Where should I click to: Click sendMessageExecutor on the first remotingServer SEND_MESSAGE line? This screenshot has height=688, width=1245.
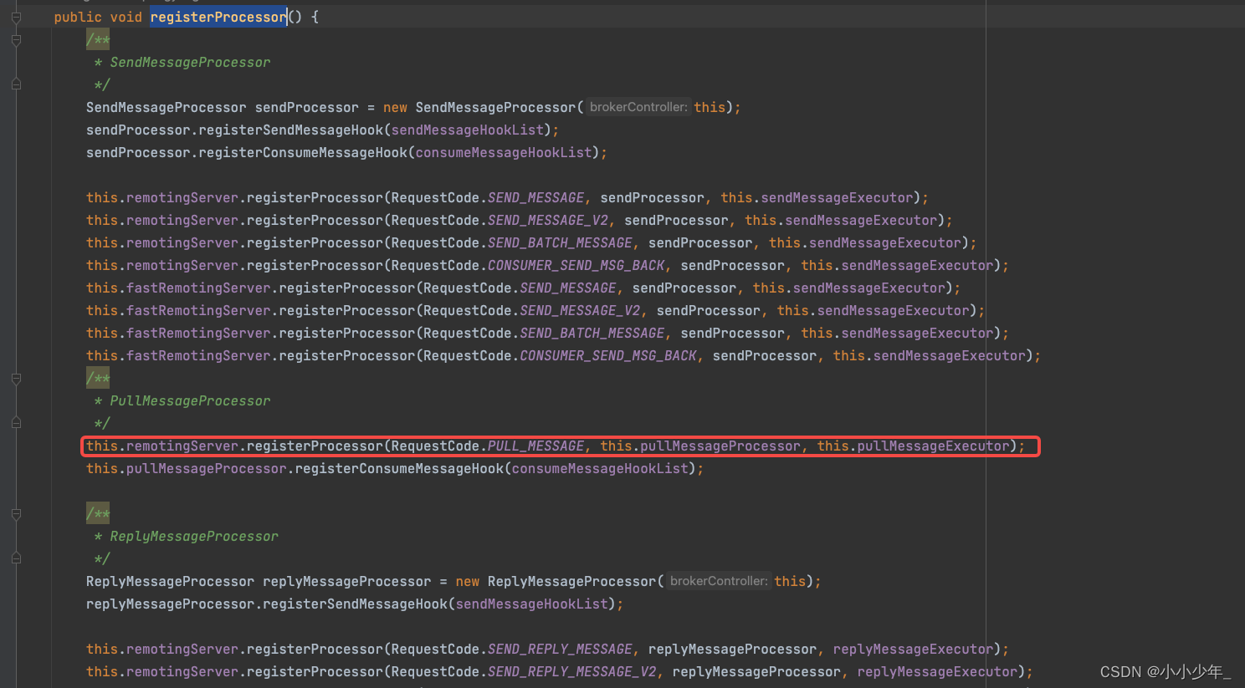[x=837, y=197]
